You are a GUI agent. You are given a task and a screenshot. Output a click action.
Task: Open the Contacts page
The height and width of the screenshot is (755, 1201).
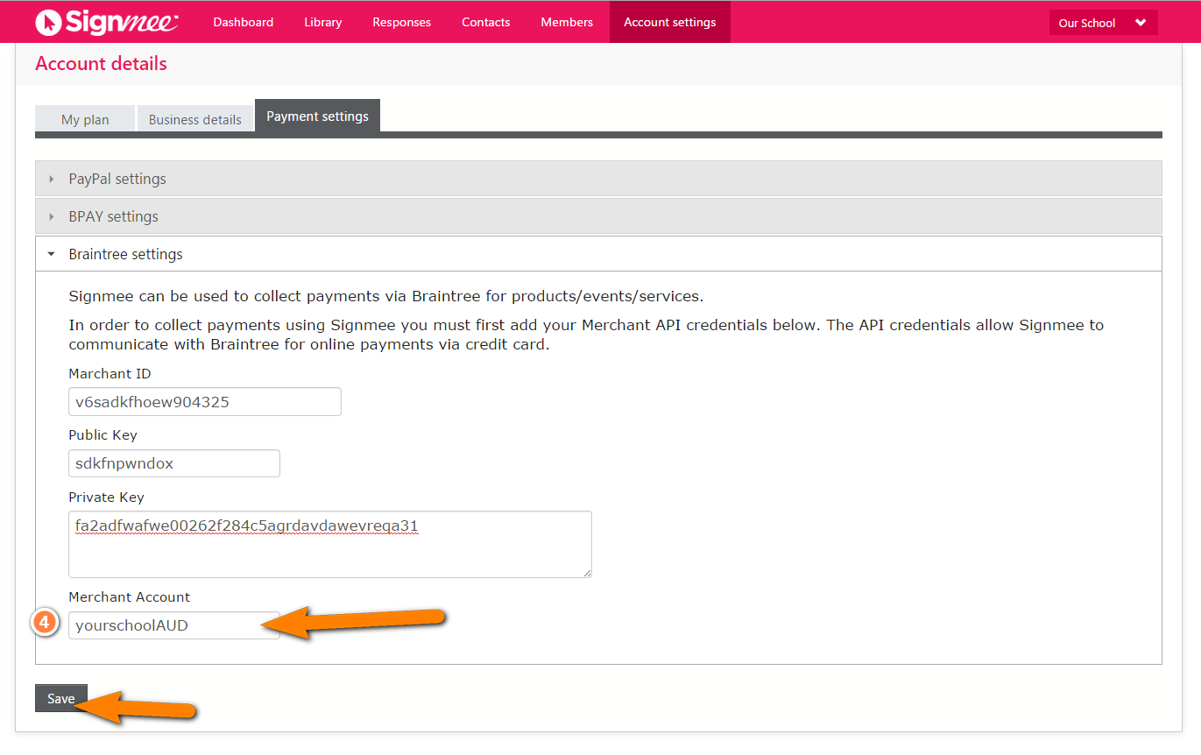pyautogui.click(x=486, y=22)
